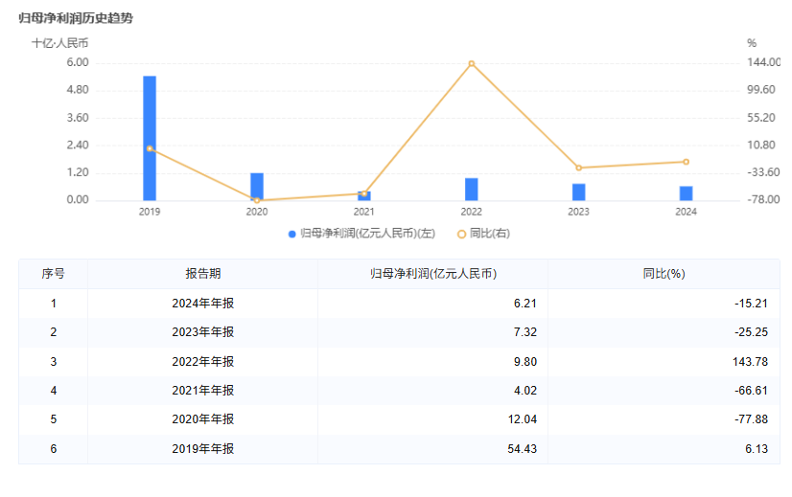Select the 2020年年报 table cell

click(203, 419)
